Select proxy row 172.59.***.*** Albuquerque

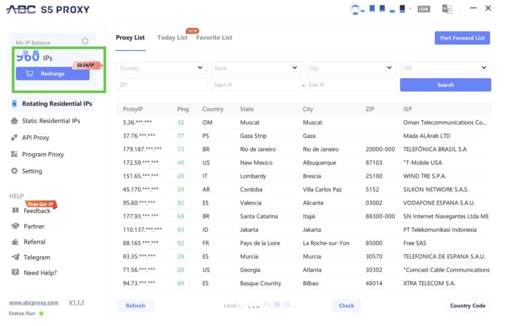[x=304, y=162]
